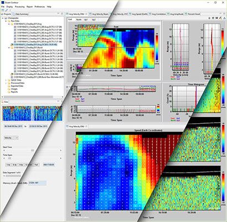The image size is (227, 222).
Task: Minimize the Projects panel
Action: click(x=59, y=14)
